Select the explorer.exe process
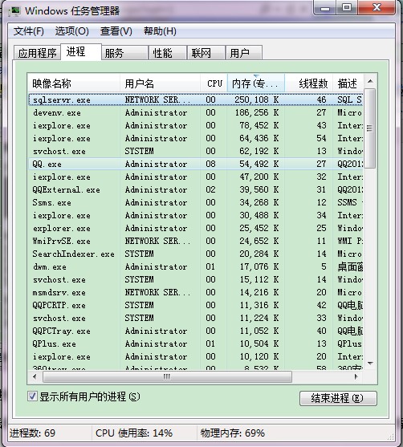This screenshot has height=447, width=403. [x=196, y=228]
